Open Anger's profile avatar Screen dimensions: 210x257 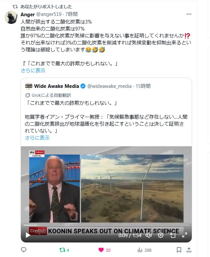11,17
